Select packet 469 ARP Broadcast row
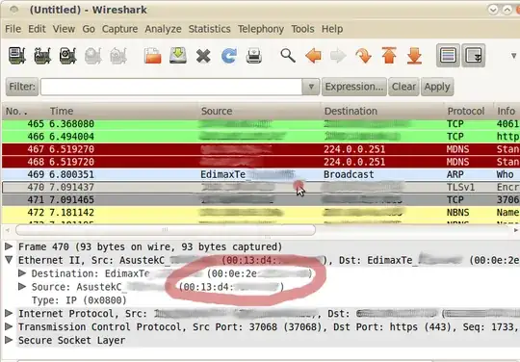The image size is (520, 362). point(261,174)
